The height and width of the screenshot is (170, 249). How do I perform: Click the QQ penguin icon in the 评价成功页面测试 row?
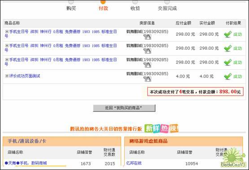147,79
